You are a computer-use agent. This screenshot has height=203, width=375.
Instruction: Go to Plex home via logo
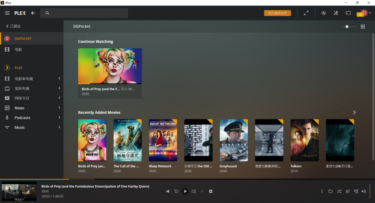(20, 13)
